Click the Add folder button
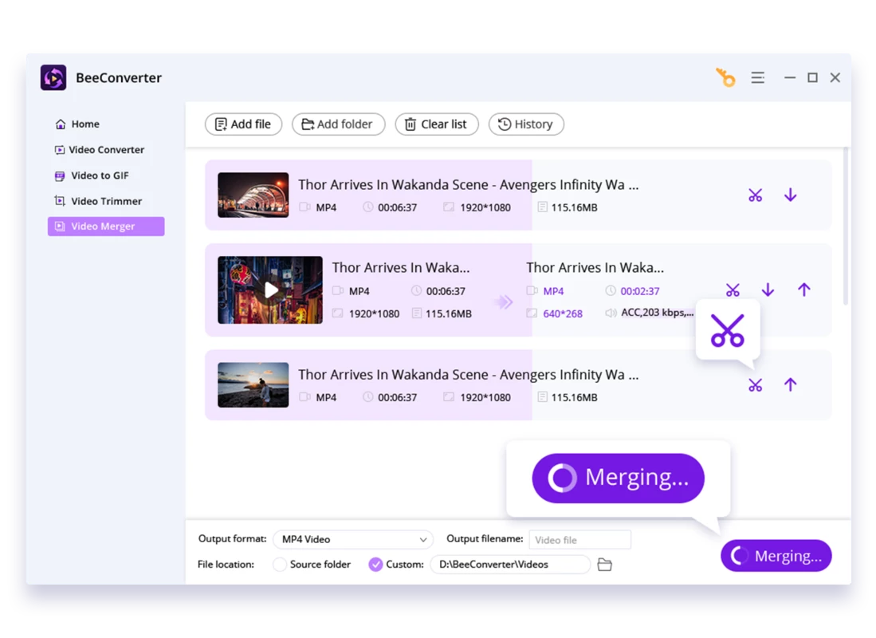 point(338,124)
